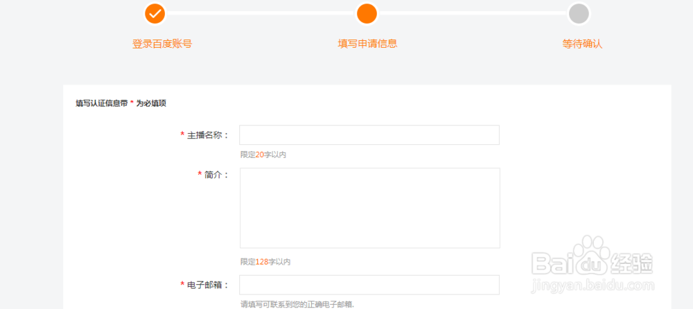Click the completed checkmark step circle

point(155,14)
